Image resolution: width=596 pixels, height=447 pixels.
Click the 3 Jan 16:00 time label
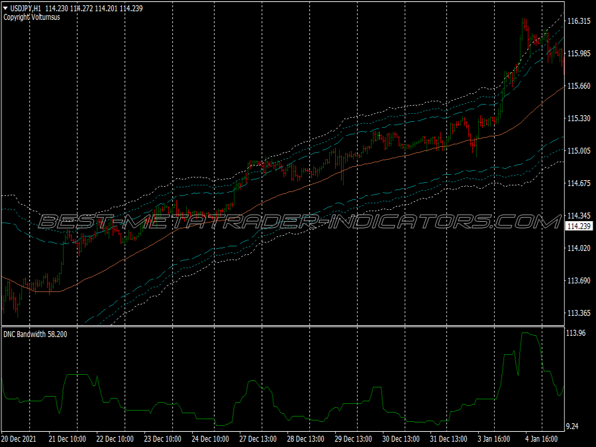(494, 439)
